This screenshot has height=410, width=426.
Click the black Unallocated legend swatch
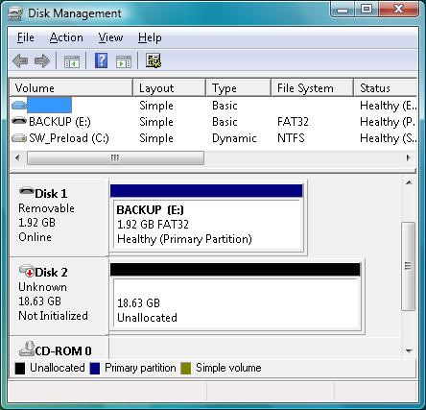(20, 369)
